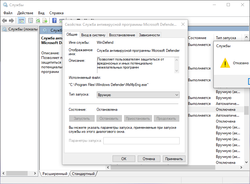250x184 pixels.
Task: Open the blue Help question mark icon
Action: 54,20
